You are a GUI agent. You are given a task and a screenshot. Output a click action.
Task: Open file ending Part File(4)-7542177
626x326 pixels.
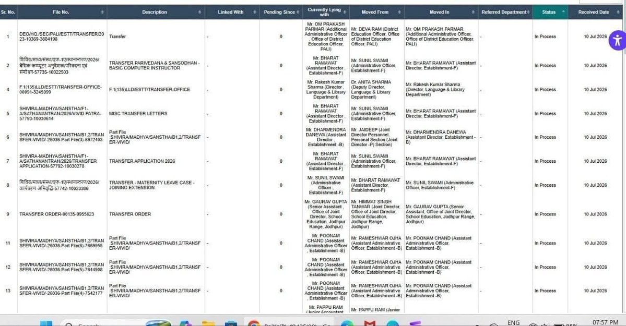pos(62,291)
